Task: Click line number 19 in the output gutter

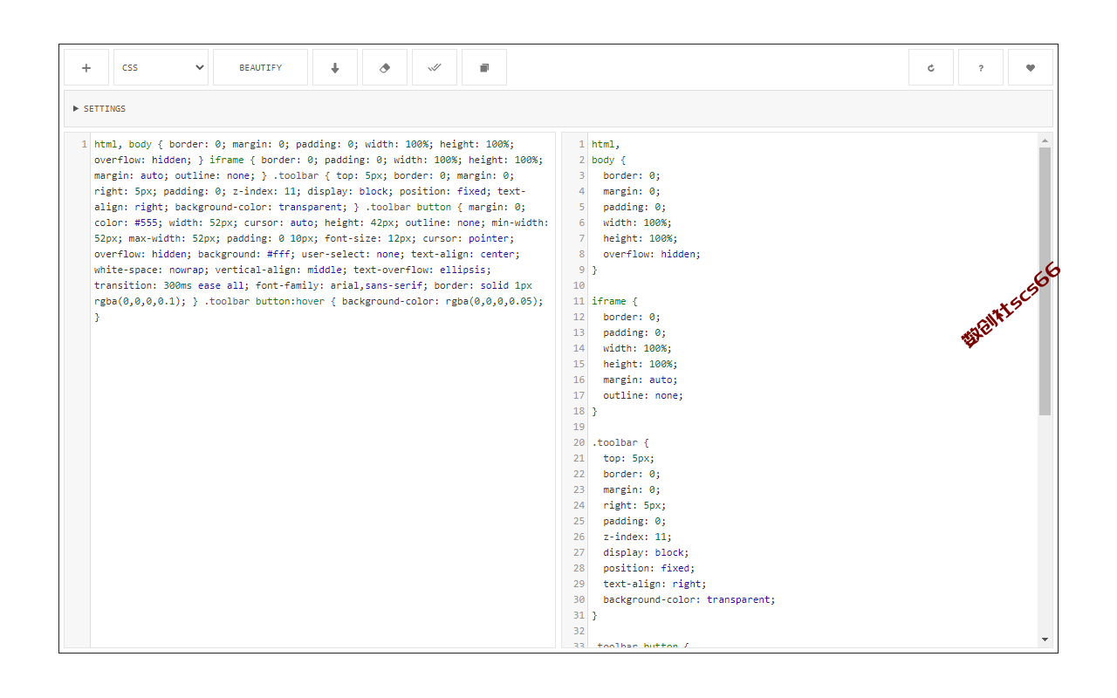Action: pos(579,427)
